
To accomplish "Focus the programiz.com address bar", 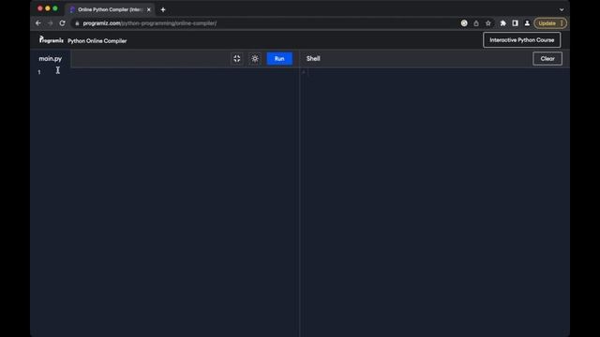I will click(264, 23).
